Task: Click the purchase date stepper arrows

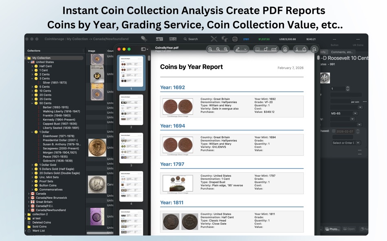Action: pyautogui.click(x=358, y=131)
